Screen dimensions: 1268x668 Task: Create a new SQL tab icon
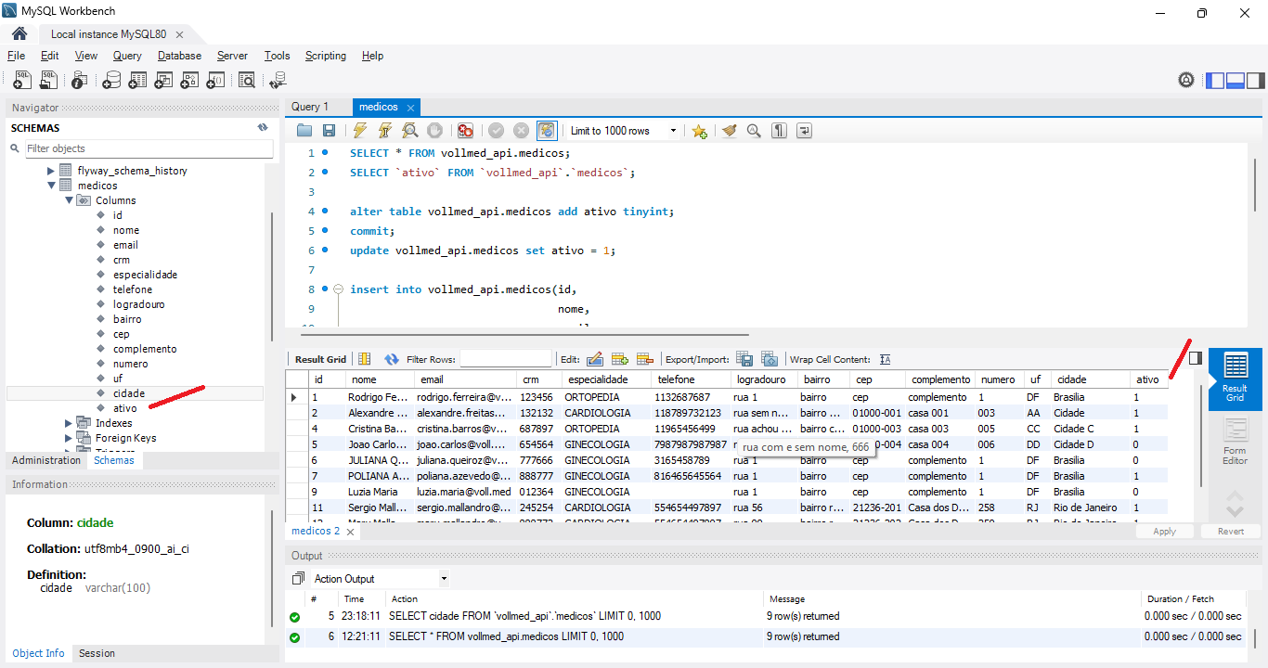pyautogui.click(x=22, y=81)
